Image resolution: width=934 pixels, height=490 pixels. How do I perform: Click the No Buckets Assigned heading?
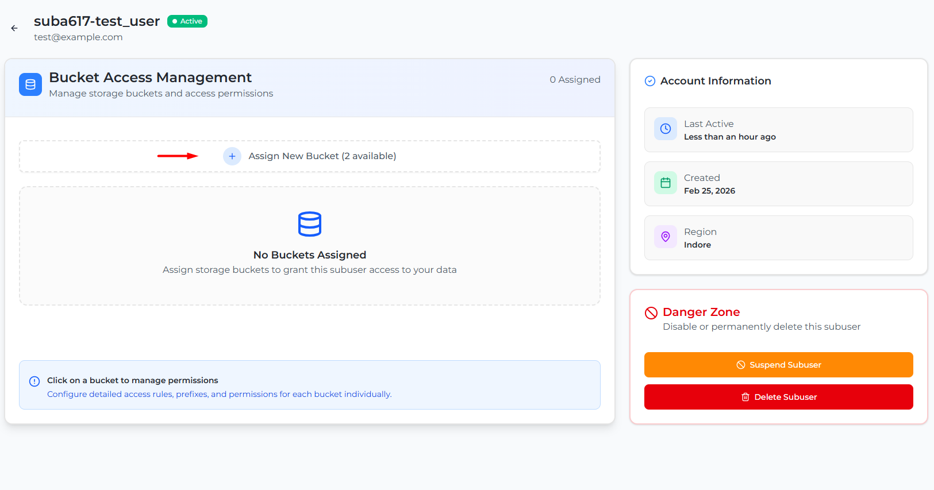pos(310,255)
